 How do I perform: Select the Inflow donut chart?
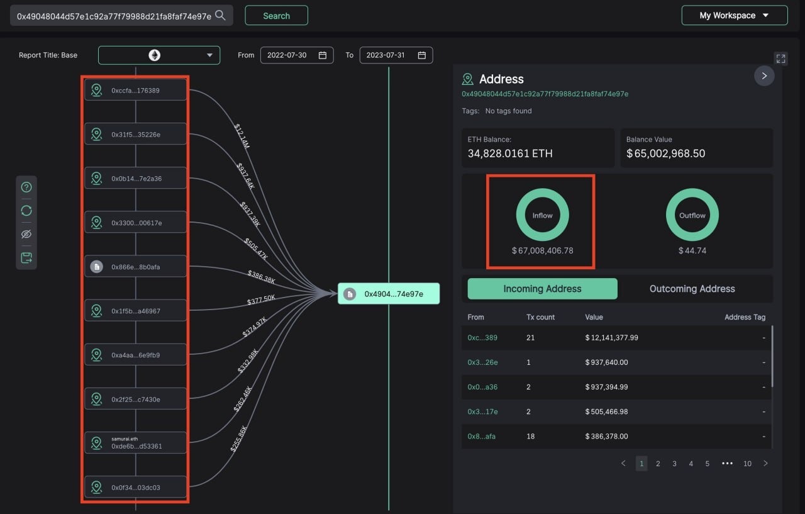[x=541, y=215]
